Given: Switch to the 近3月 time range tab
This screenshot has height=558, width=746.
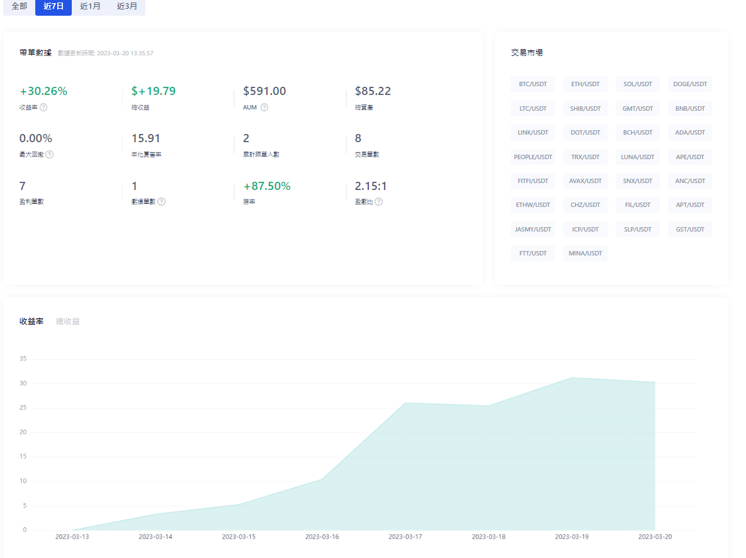Looking at the screenshot, I should click(x=127, y=6).
